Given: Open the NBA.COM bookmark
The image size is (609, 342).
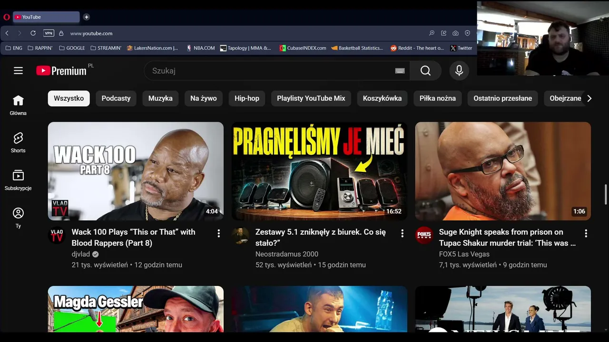Looking at the screenshot, I should coord(201,48).
